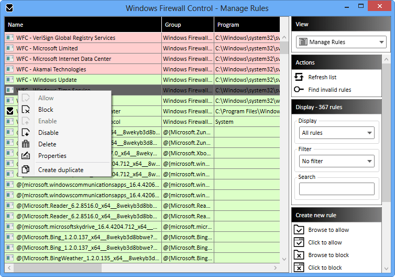Image resolution: width=395 pixels, height=277 pixels.
Task: Click the Click to allow link
Action: pyautogui.click(x=325, y=242)
